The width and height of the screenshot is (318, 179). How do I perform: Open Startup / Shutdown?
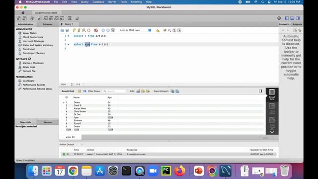point(33,63)
